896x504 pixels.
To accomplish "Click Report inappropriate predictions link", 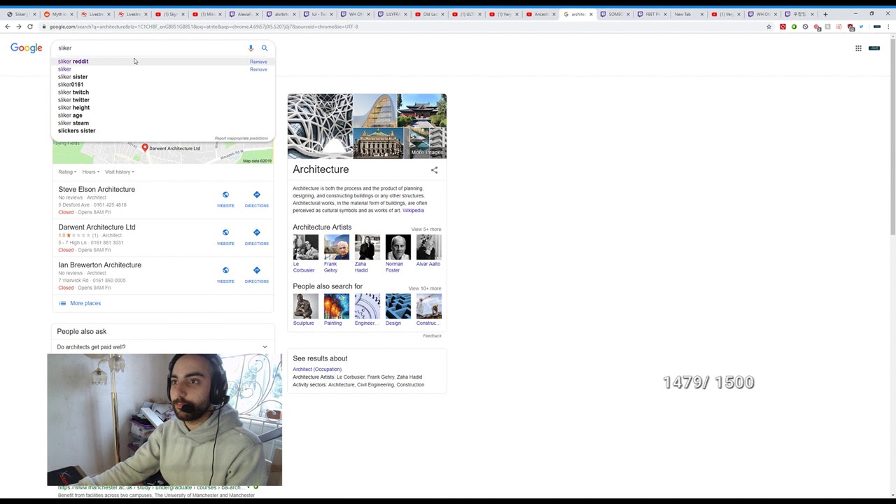I will coord(241,139).
